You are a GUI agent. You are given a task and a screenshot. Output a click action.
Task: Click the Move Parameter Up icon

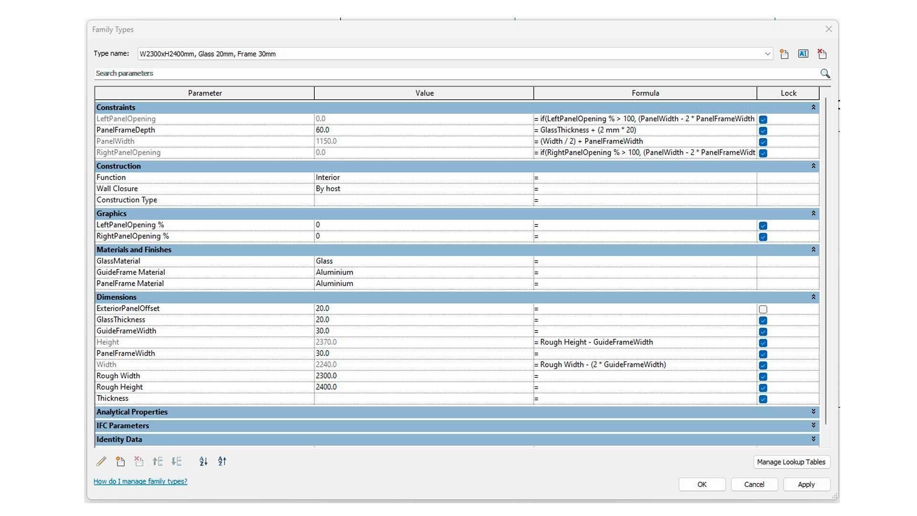click(x=158, y=462)
